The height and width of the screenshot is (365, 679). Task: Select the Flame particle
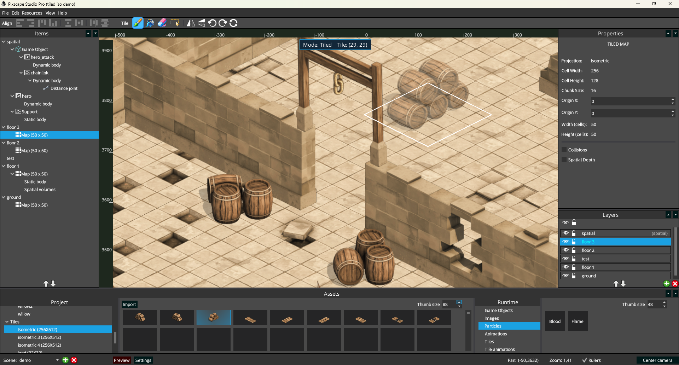click(x=578, y=321)
